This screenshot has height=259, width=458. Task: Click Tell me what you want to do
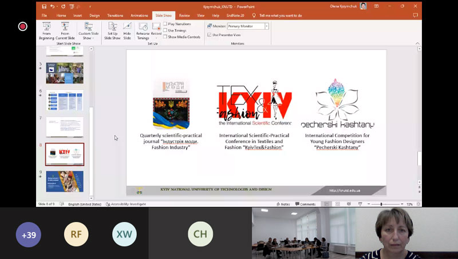coord(281,15)
